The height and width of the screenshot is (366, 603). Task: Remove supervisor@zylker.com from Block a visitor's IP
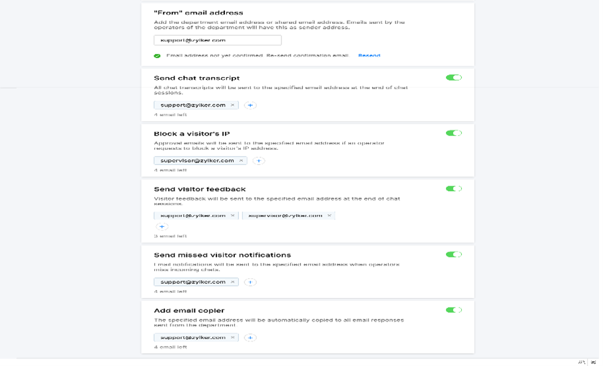(241, 160)
